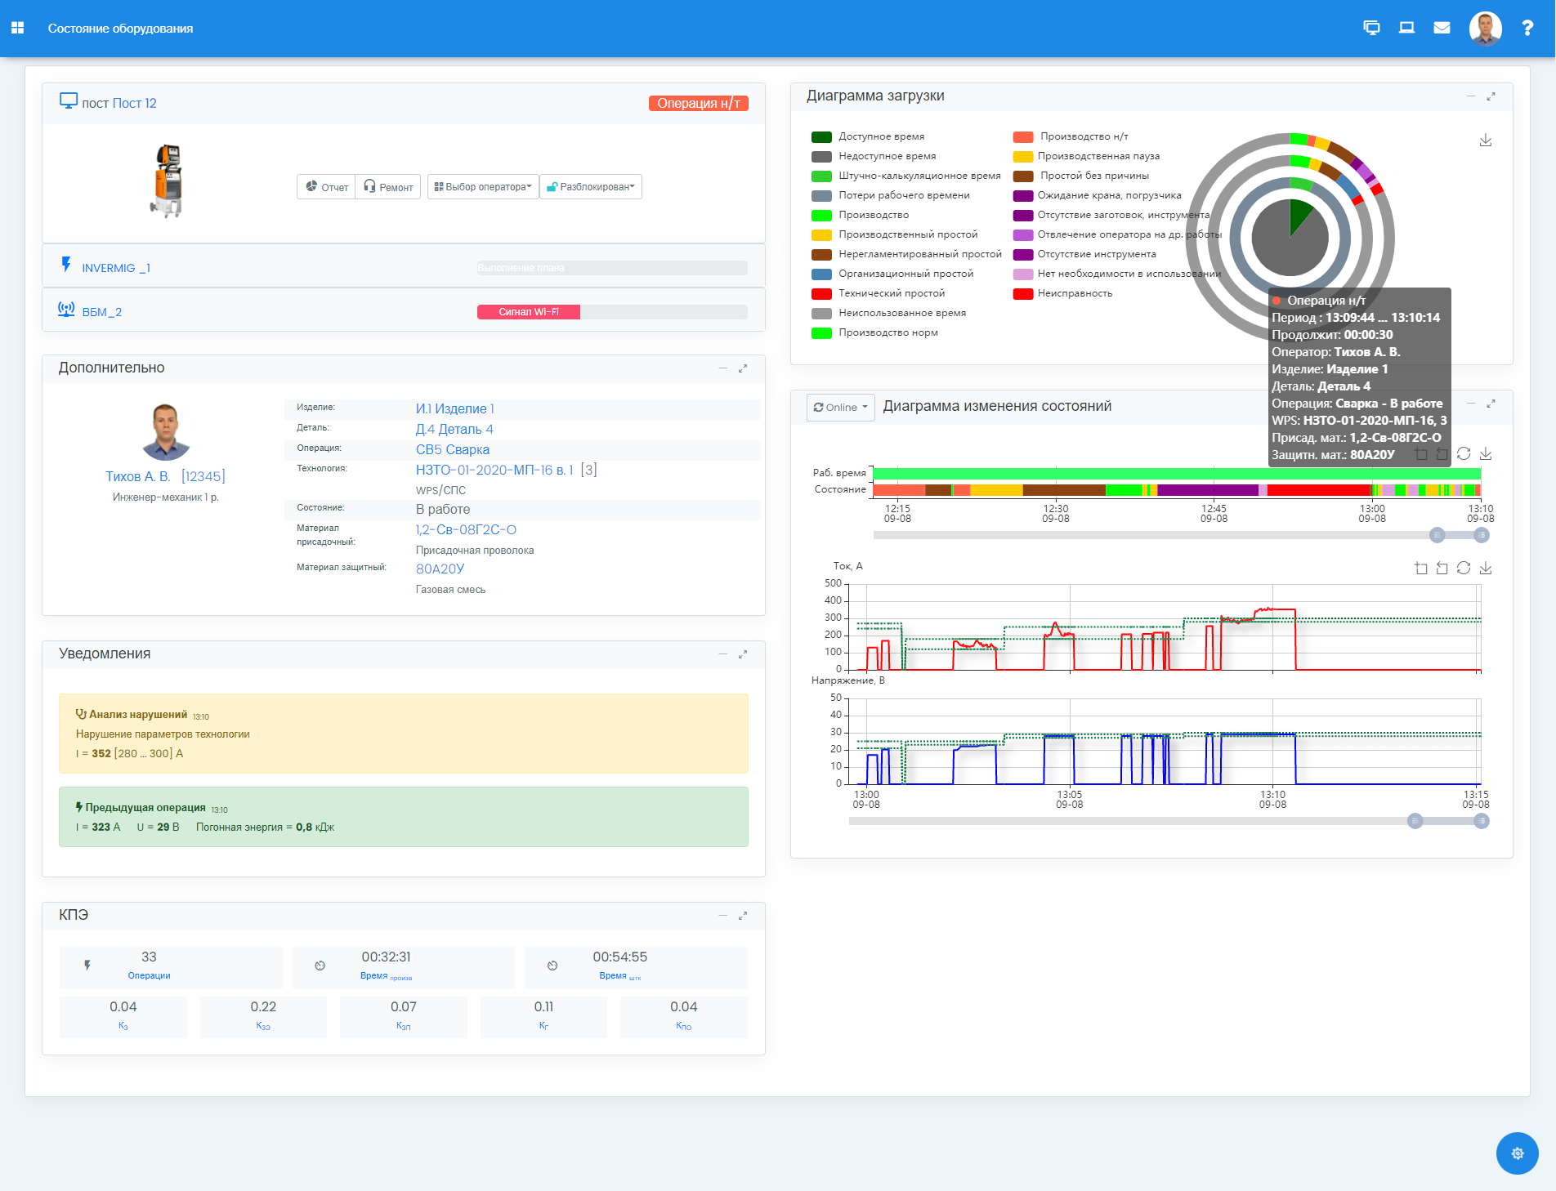The image size is (1556, 1191).
Task: Open the apps grid menu icon
Action: tap(17, 28)
